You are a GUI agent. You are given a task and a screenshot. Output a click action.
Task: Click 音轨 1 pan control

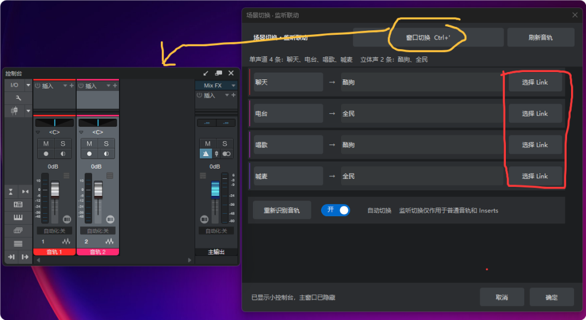pos(54,123)
